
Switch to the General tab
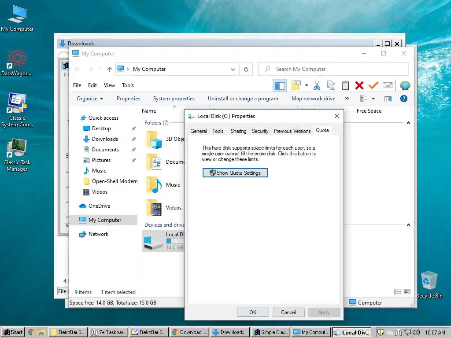(199, 131)
